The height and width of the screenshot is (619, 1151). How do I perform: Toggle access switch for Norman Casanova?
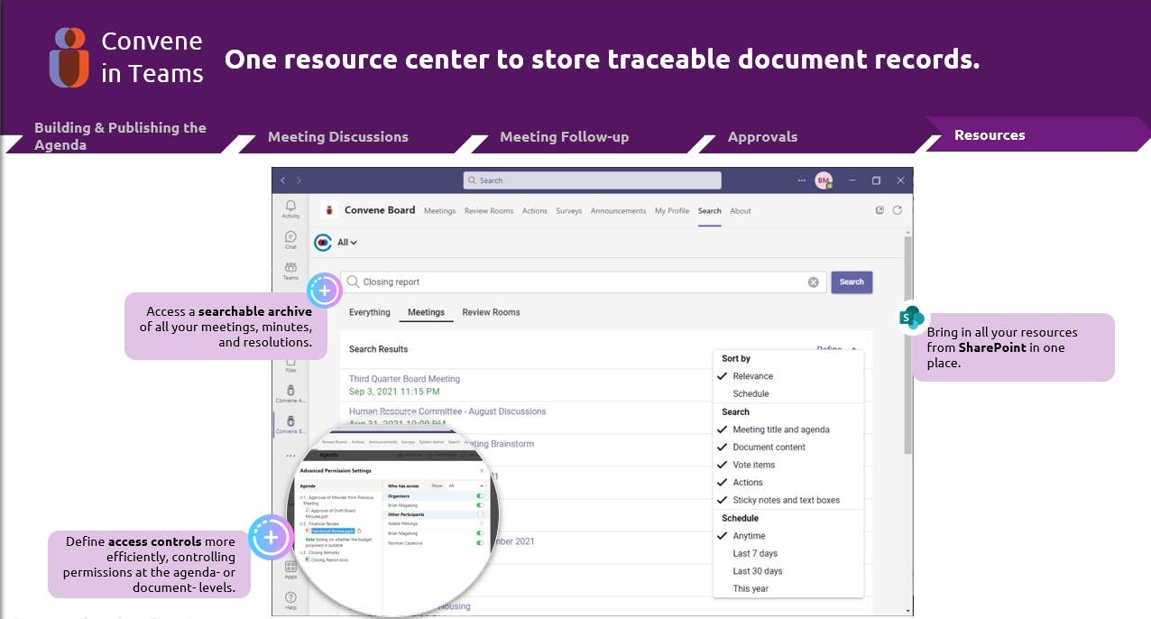[x=480, y=543]
